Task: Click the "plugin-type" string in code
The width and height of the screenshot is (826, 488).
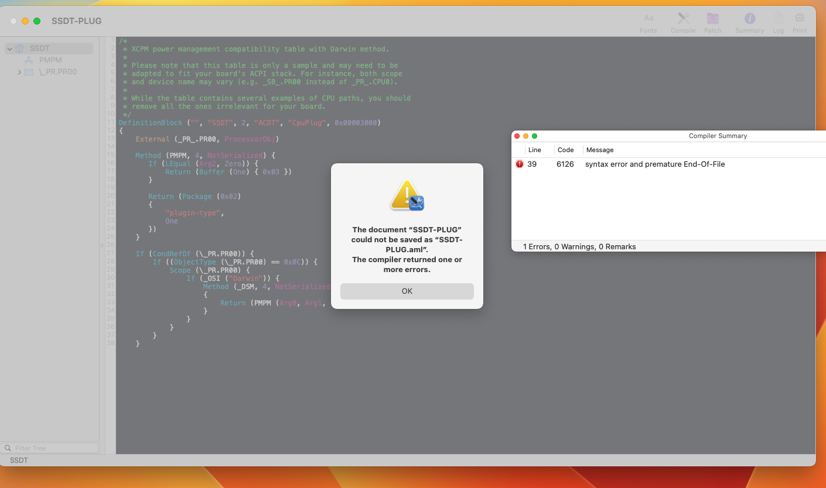Action: point(193,213)
